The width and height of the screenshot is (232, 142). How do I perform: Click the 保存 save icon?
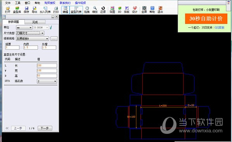tap(26, 10)
